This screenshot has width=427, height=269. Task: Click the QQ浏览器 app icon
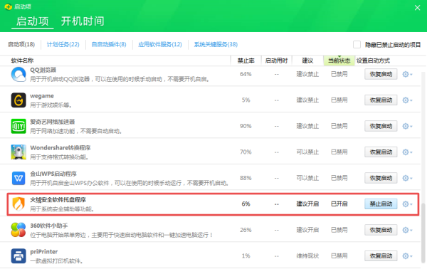point(19,74)
